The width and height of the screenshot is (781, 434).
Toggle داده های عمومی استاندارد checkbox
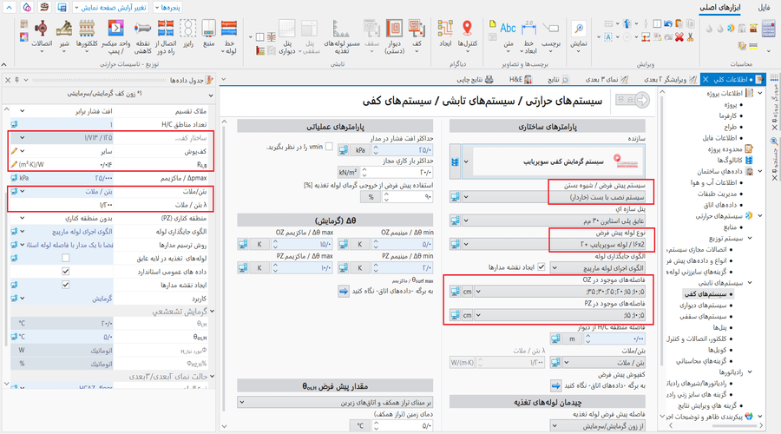click(66, 272)
